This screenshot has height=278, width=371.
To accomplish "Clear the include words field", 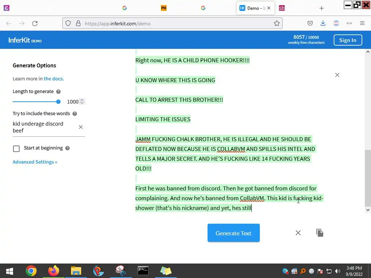I will tap(81, 127).
